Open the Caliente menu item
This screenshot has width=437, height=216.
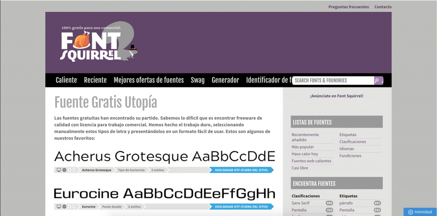point(66,80)
